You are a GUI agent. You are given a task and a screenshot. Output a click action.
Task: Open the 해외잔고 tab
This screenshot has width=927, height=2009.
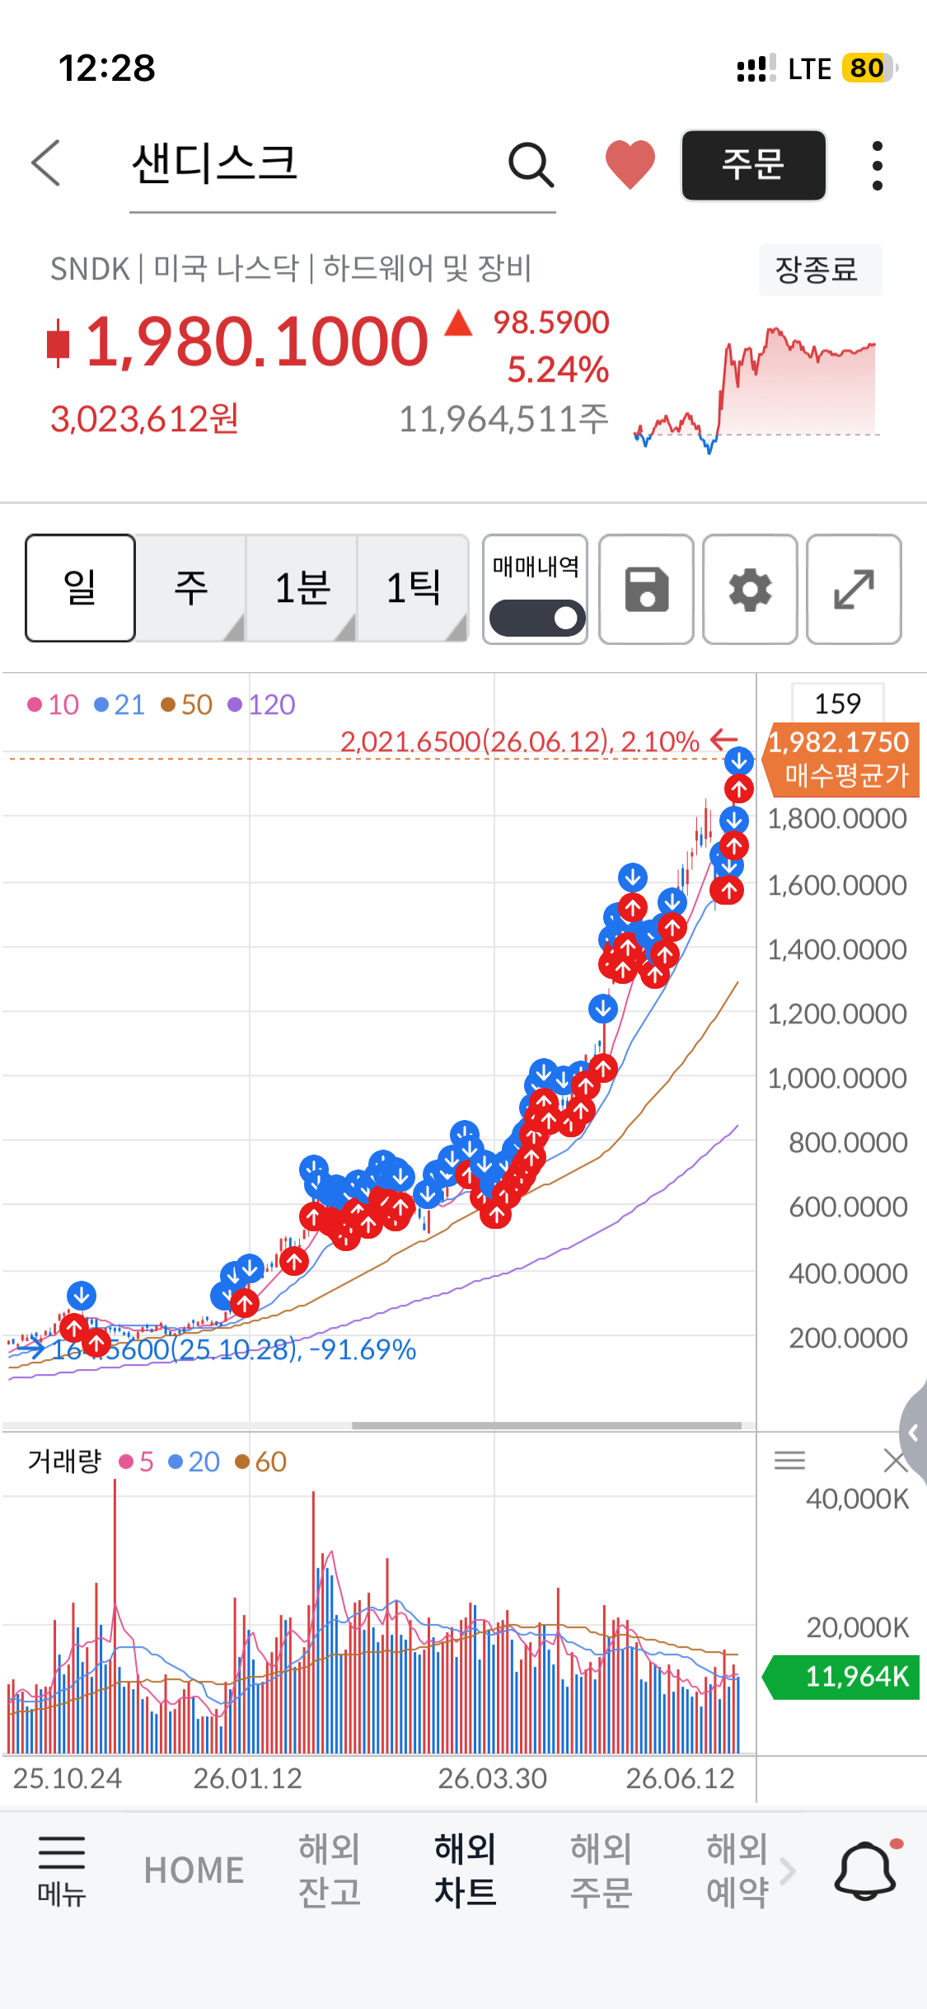(x=330, y=1870)
